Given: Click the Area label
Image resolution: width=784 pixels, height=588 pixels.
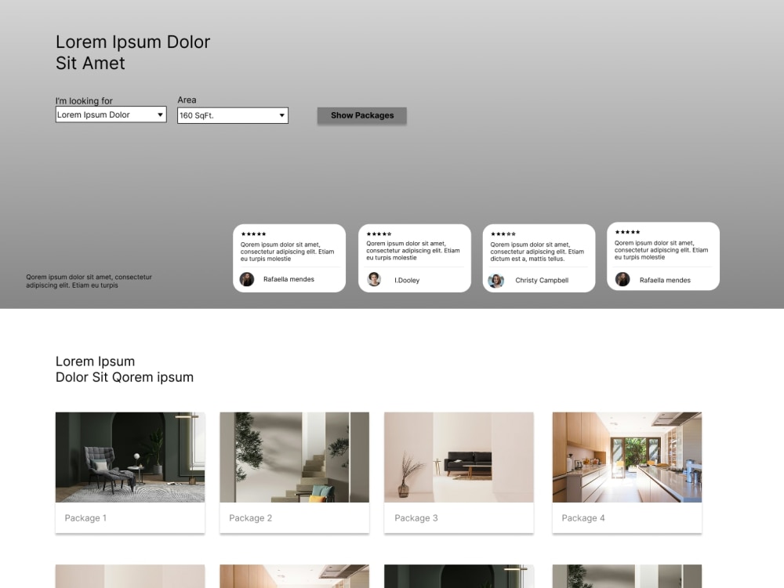Looking at the screenshot, I should [x=187, y=100].
